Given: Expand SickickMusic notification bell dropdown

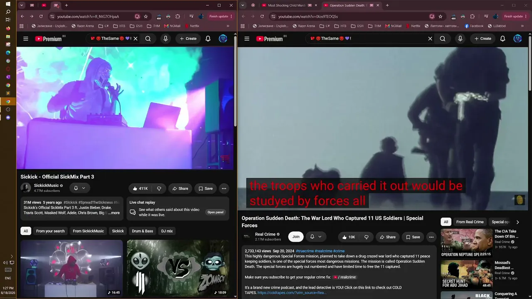Looking at the screenshot, I should point(79,188).
